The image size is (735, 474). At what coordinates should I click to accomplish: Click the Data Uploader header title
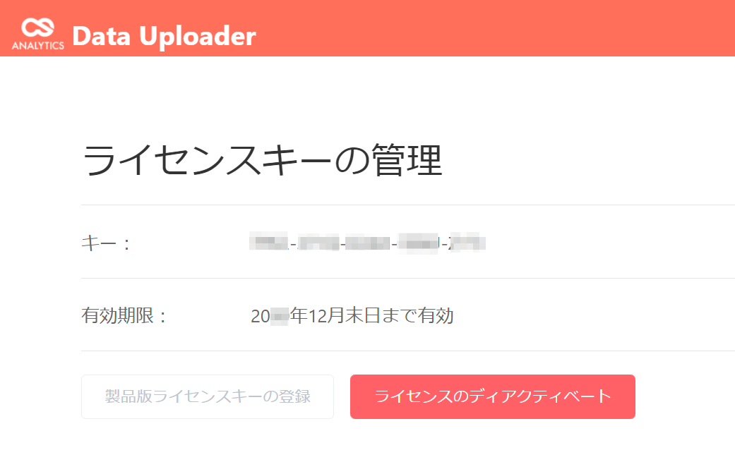pos(164,36)
